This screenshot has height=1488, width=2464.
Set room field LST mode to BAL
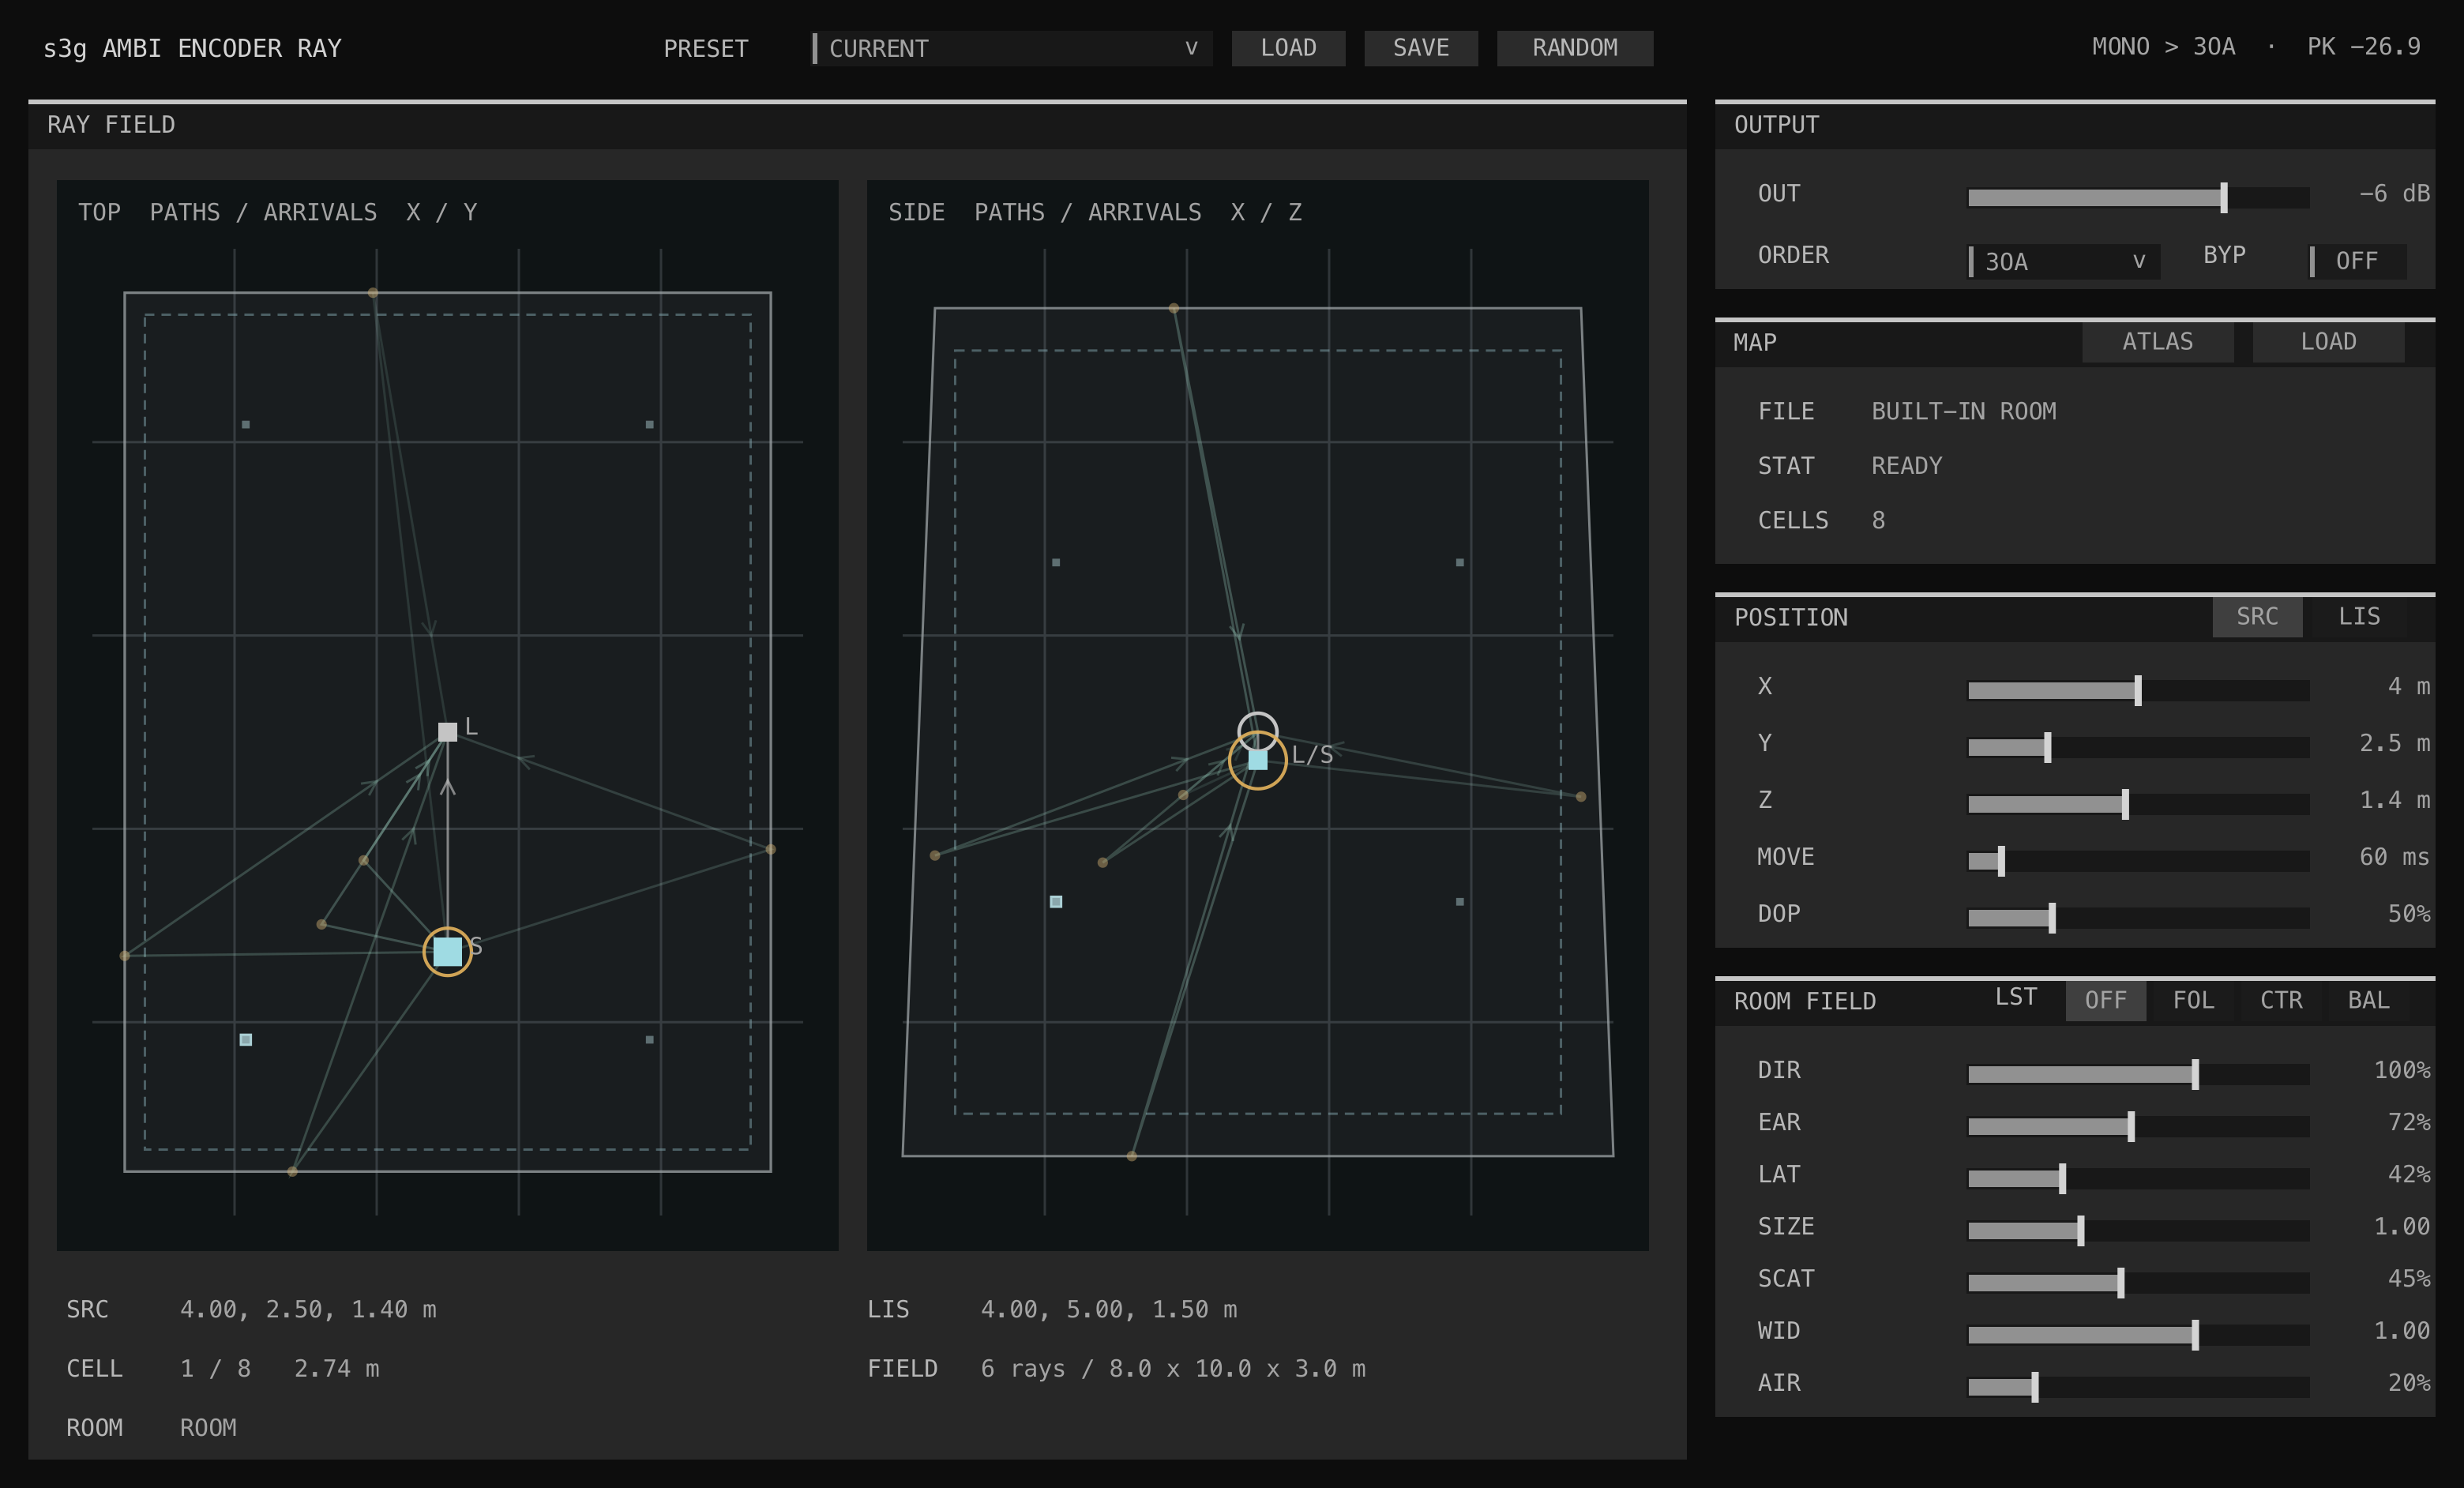2369,1000
